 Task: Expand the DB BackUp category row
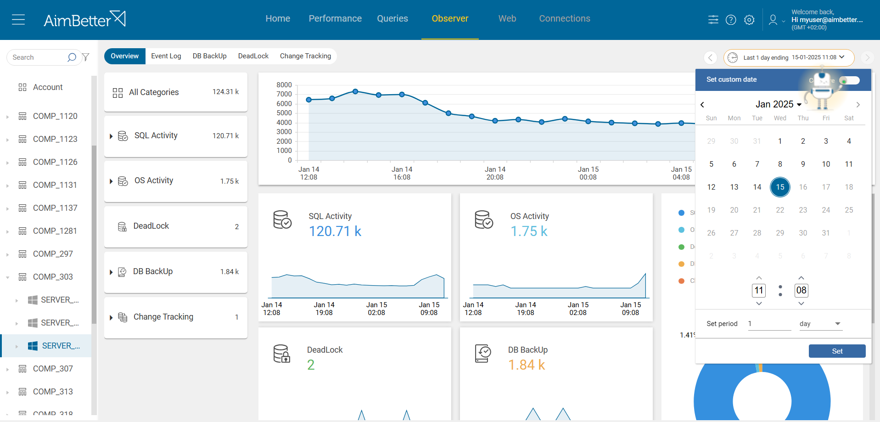[x=111, y=272]
